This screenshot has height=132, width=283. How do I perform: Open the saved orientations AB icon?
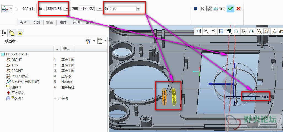[x=236, y=31]
